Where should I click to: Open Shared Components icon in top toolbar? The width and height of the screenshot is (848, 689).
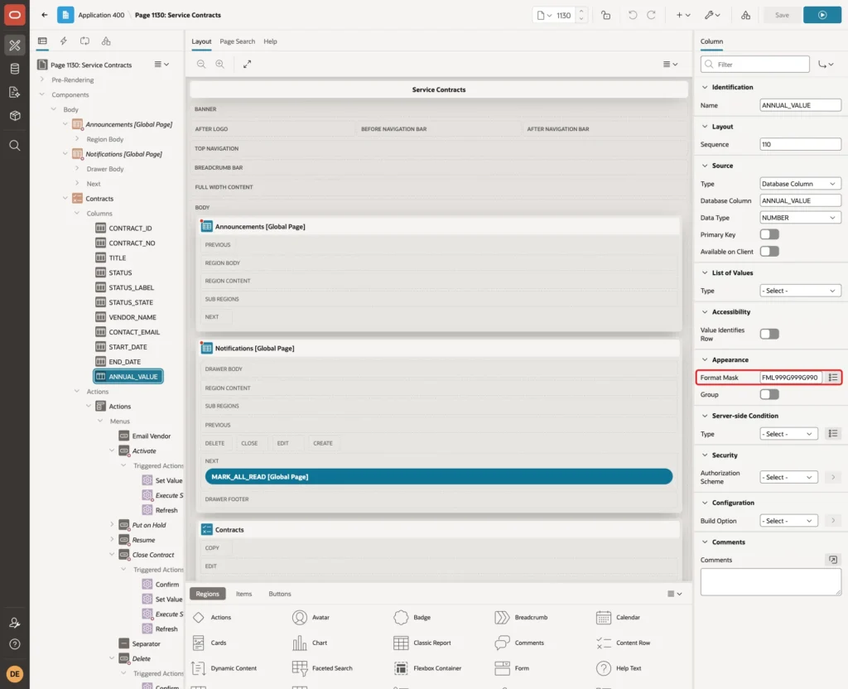click(x=745, y=15)
